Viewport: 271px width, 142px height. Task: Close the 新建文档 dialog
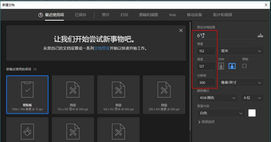pos(266,5)
